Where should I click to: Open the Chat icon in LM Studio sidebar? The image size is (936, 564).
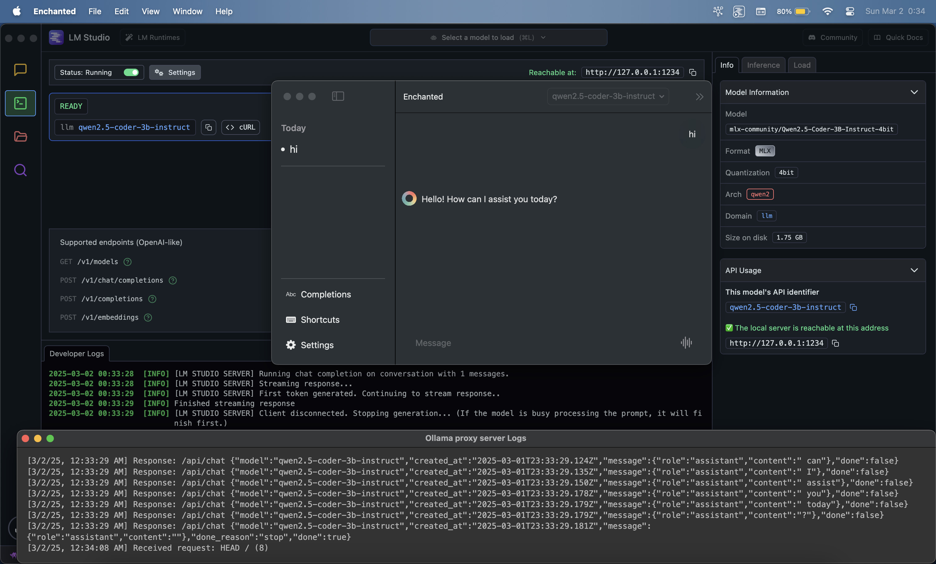click(x=20, y=70)
